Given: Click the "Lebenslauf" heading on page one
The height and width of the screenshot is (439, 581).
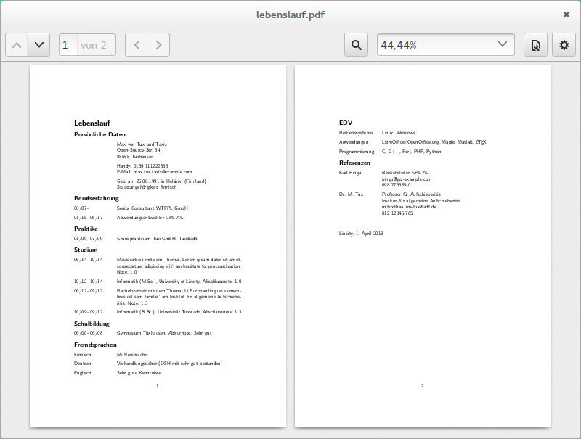Looking at the screenshot, I should point(93,123).
